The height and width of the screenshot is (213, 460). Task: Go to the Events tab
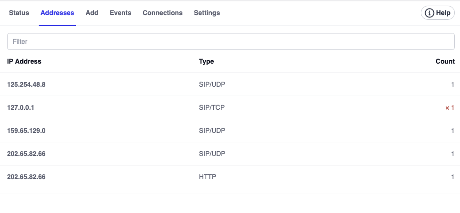pyautogui.click(x=120, y=13)
